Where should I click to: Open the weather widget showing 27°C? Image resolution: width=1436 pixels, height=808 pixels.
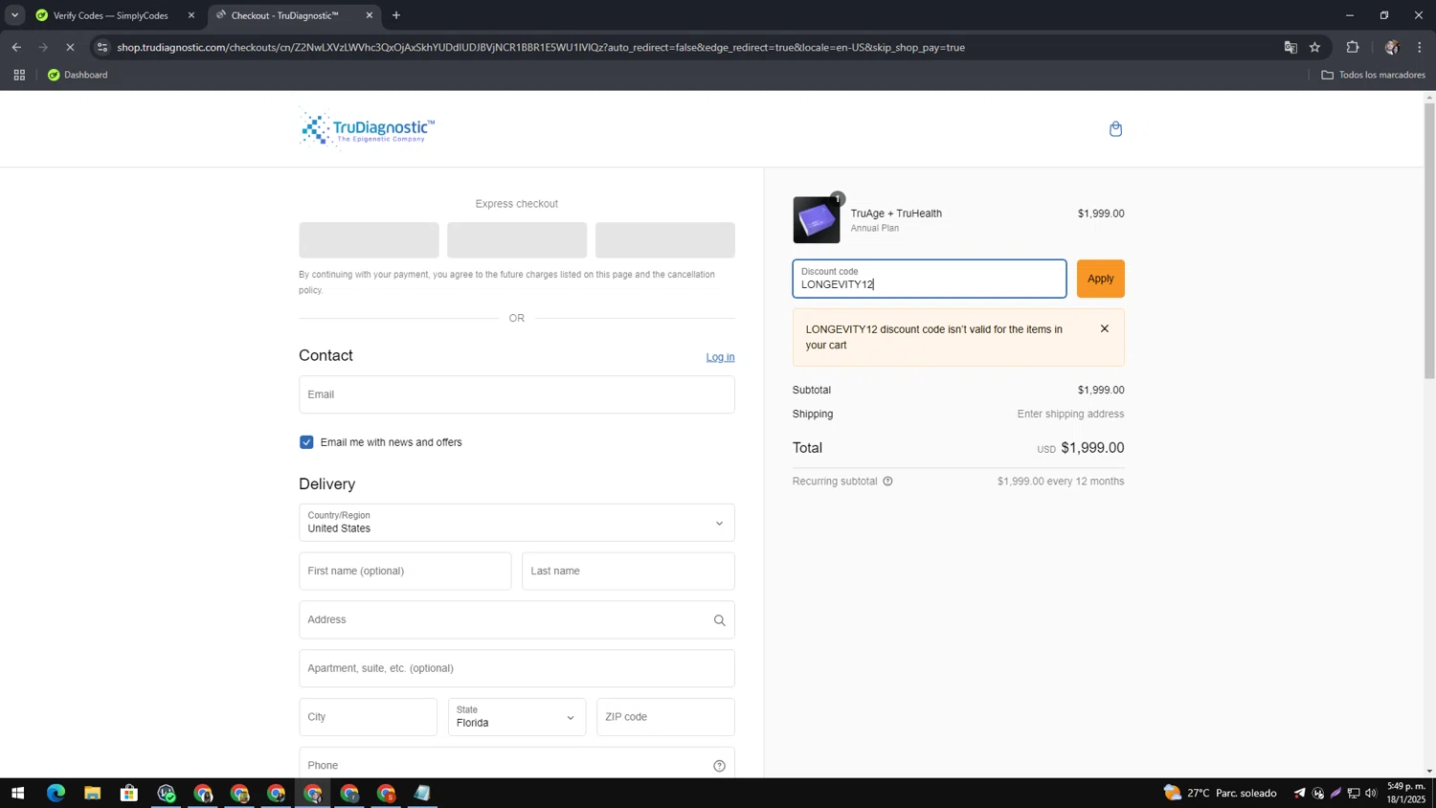click(1220, 794)
